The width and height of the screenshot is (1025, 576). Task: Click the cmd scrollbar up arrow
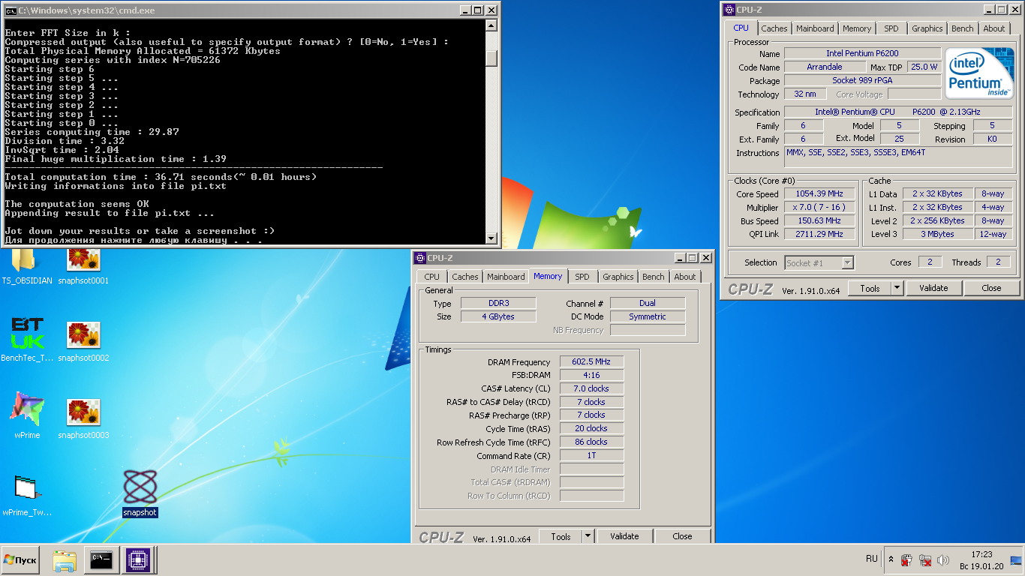point(491,25)
